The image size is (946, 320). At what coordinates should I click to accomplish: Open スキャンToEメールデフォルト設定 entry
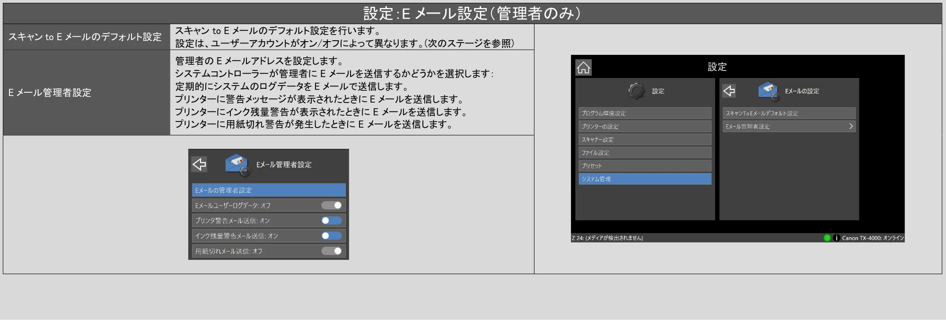[789, 113]
